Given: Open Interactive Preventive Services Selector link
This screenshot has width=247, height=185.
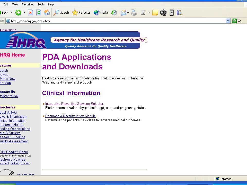Looking at the screenshot, I should 74,104.
